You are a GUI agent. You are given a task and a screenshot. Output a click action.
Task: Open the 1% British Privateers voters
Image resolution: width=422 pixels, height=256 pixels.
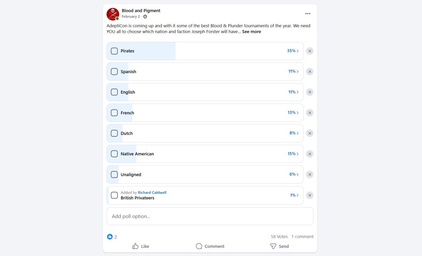tap(294, 195)
